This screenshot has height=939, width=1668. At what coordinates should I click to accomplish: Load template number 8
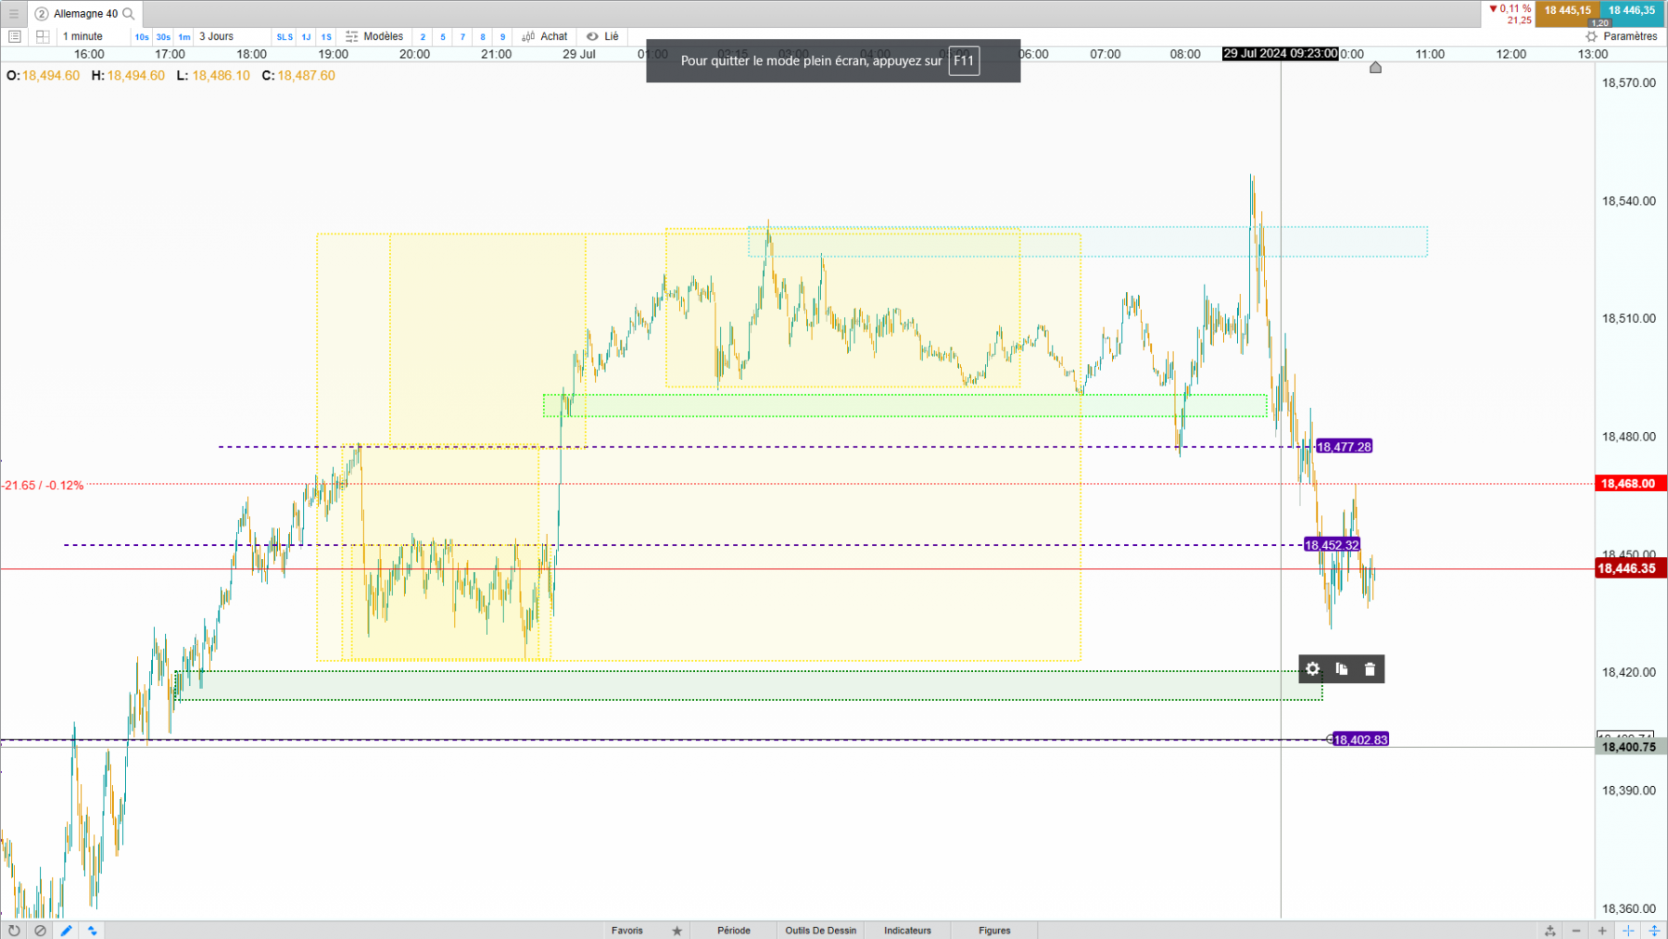(x=483, y=37)
